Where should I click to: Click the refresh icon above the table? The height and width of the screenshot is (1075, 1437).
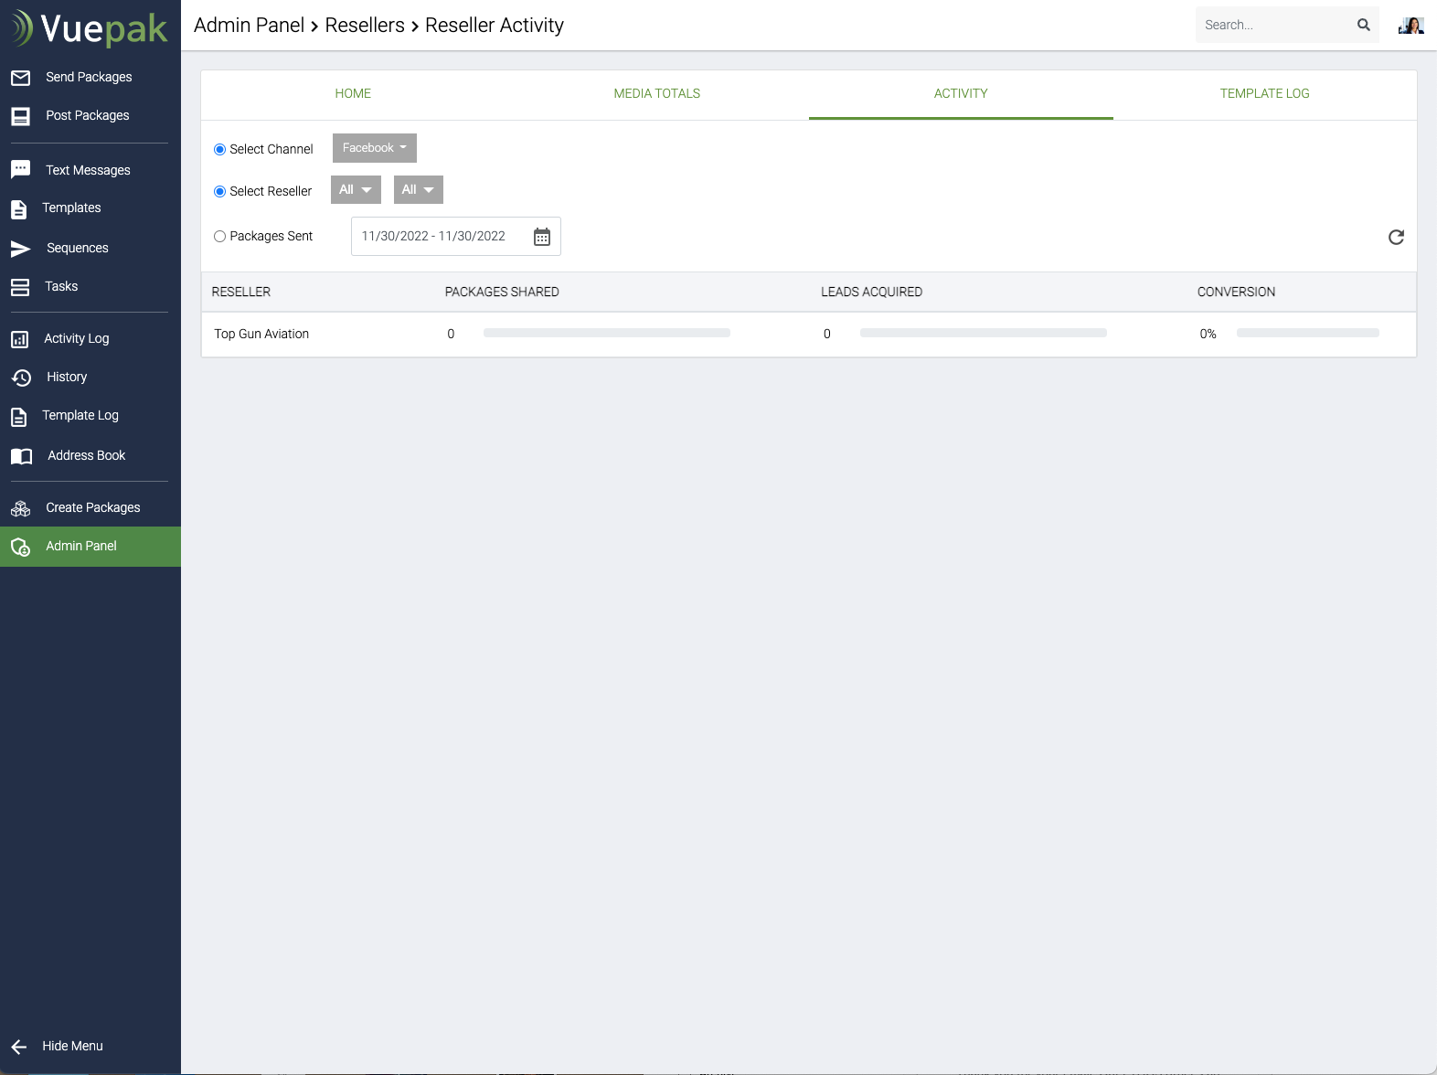point(1396,238)
